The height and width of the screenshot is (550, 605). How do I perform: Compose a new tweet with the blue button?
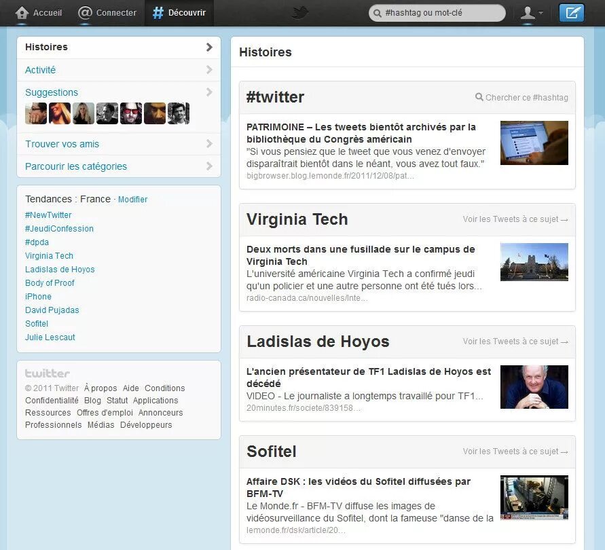572,13
